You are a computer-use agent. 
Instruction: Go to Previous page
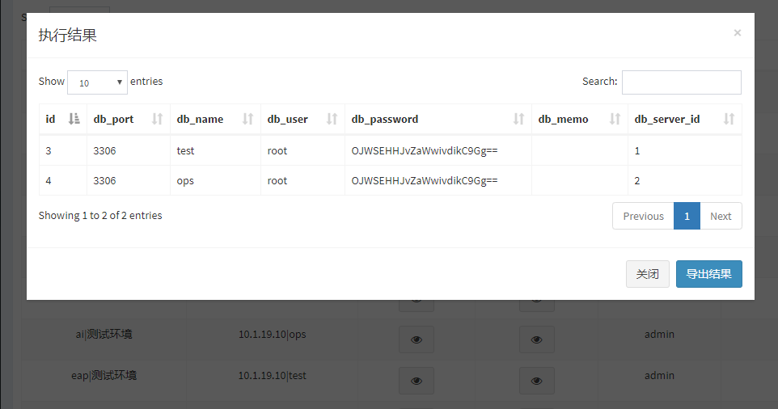tap(643, 216)
